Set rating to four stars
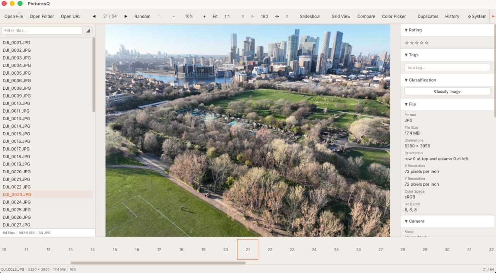The width and height of the screenshot is (496, 273). point(422,43)
